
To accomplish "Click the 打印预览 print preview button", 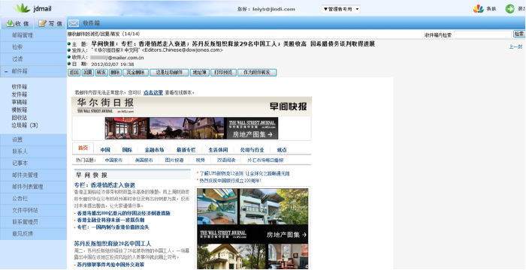I will pos(223,72).
